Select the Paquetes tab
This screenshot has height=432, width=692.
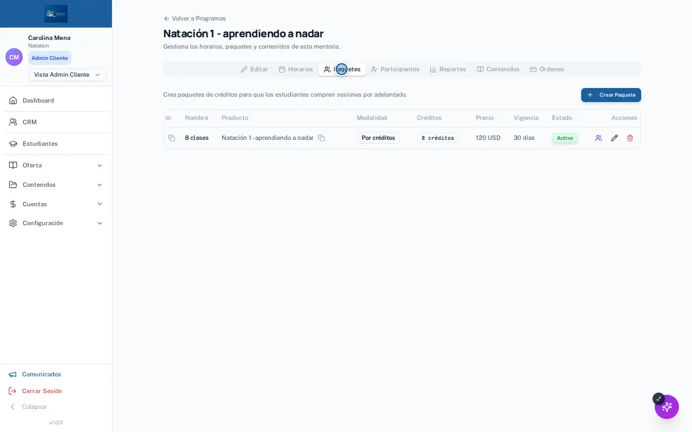[342, 69]
